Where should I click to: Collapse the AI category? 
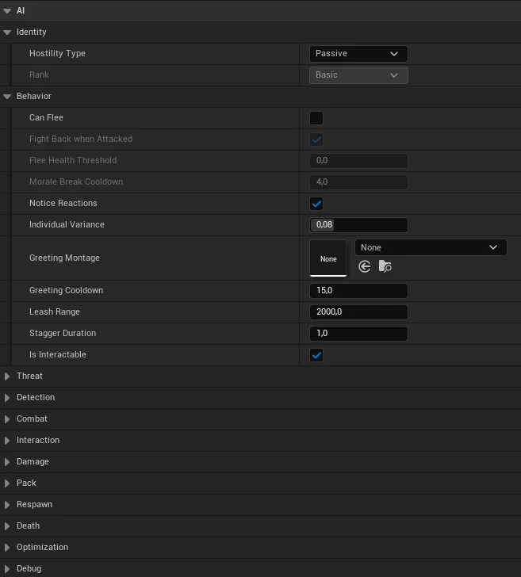tap(7, 10)
